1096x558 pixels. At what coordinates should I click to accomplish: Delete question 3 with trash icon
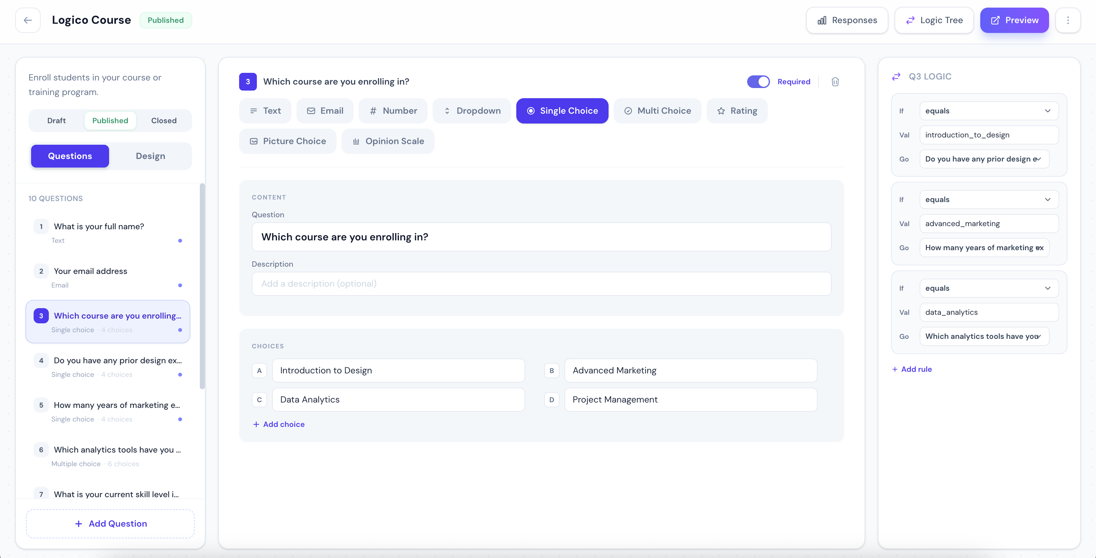(x=835, y=81)
